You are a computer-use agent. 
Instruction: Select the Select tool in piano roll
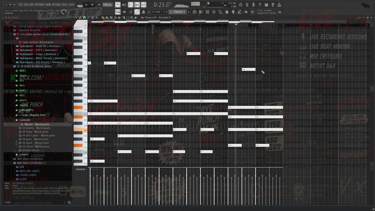[x=127, y=18]
